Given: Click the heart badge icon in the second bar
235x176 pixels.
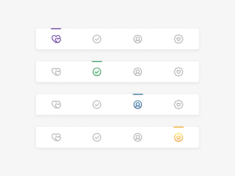Looking at the screenshot, I should click(x=178, y=72).
